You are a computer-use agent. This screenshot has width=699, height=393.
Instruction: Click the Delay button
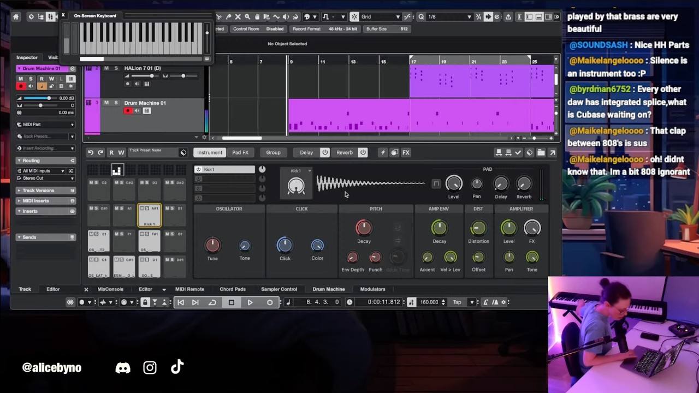coord(306,153)
